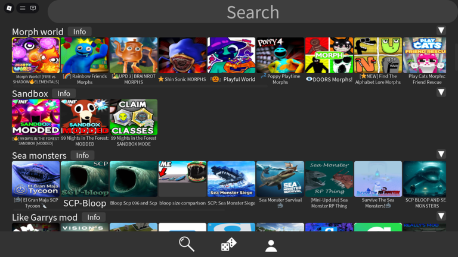Open Sea Monster RP Thing game
Screen dimensions: 458x257
[329, 179]
